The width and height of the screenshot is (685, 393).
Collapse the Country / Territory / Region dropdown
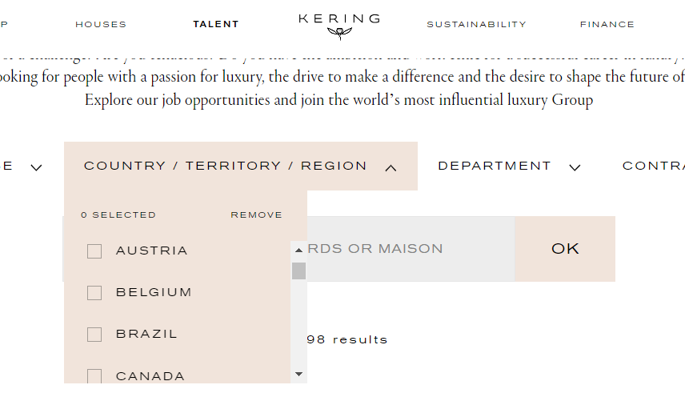pyautogui.click(x=241, y=166)
